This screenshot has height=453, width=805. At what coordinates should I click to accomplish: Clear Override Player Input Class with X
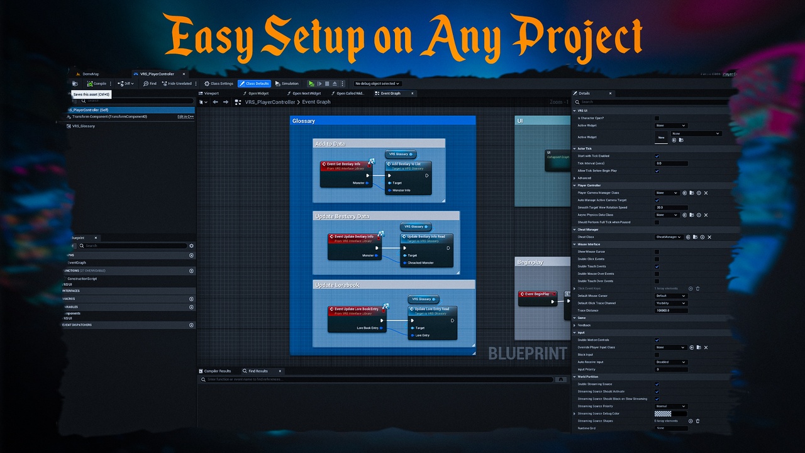pos(706,347)
